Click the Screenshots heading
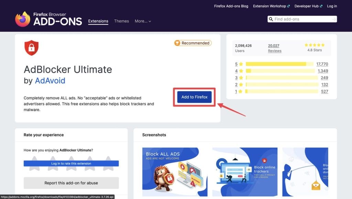Image resolution: width=352 pixels, height=199 pixels. [154, 135]
